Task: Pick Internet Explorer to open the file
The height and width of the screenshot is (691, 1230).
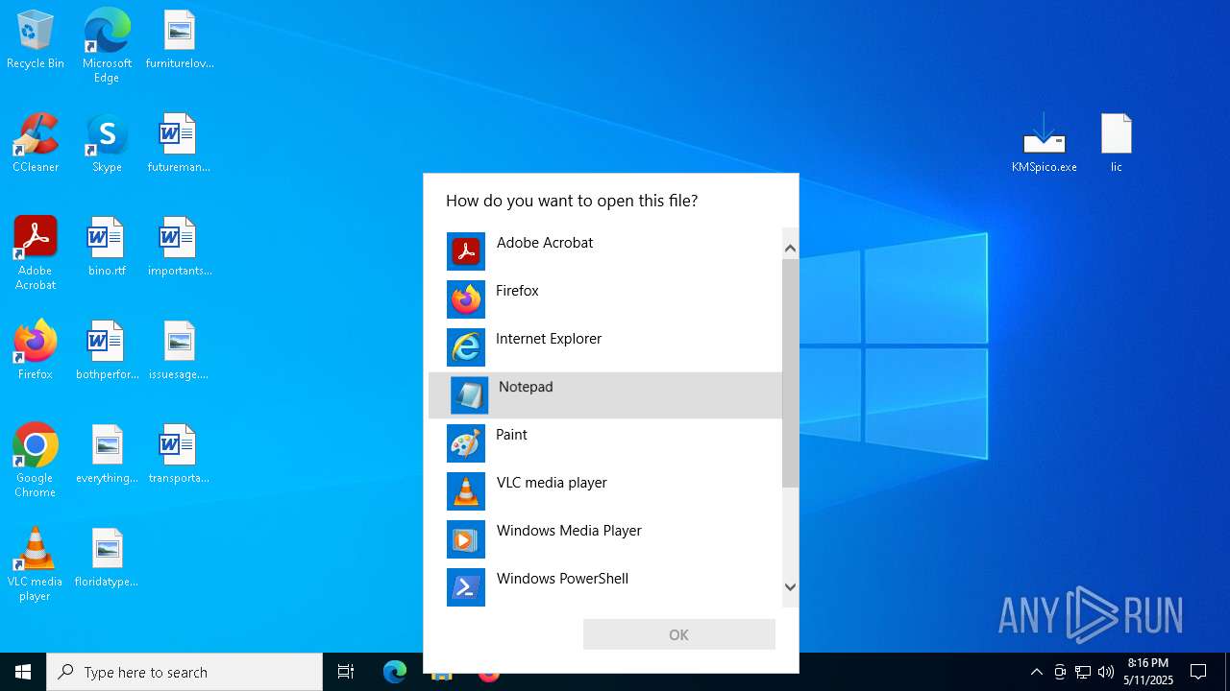Action: tap(605, 347)
